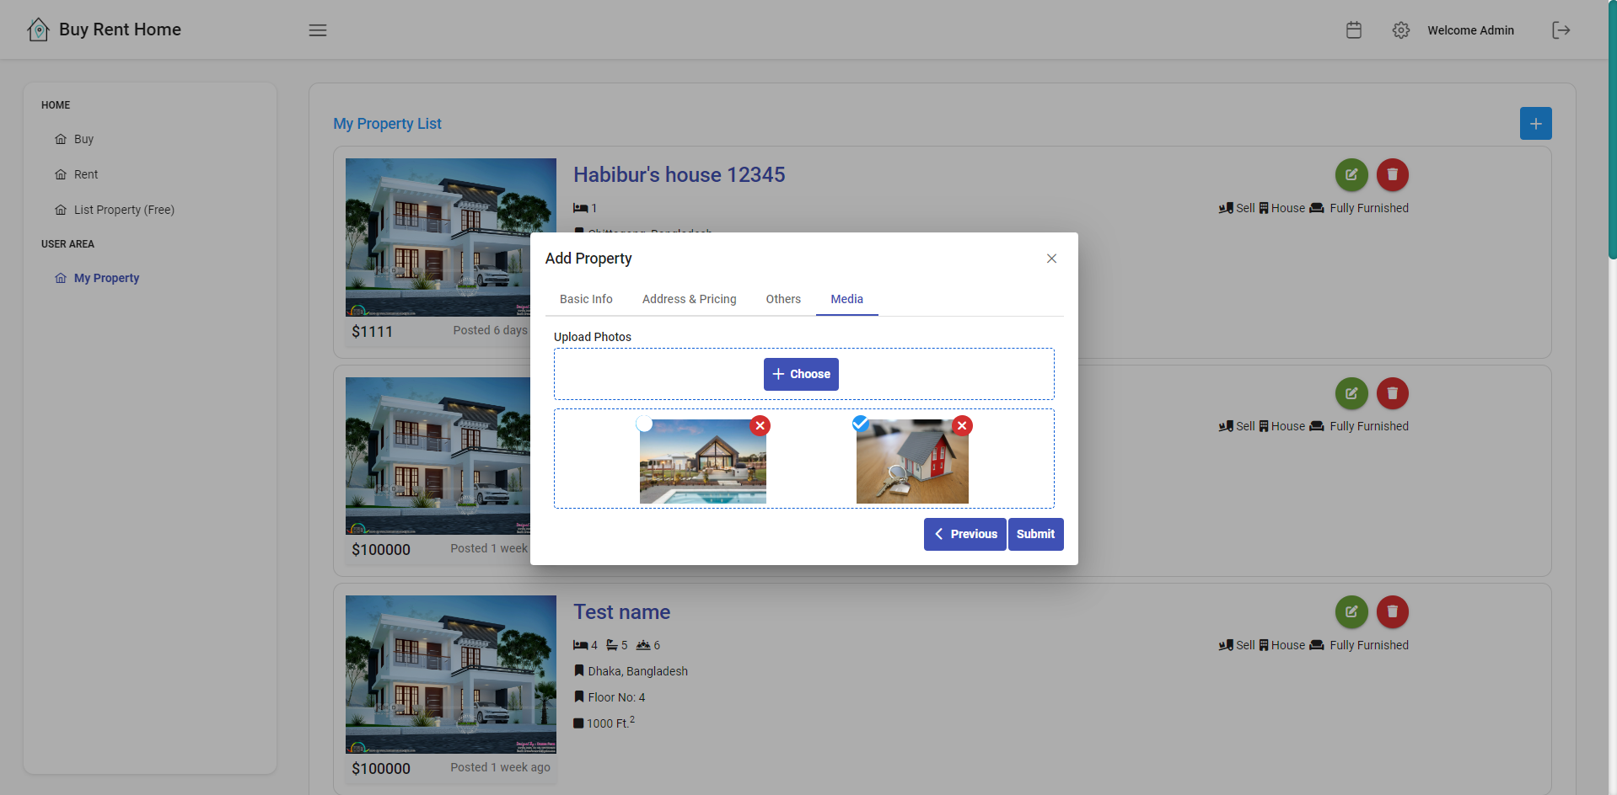Switch to the Basic Info tab
The width and height of the screenshot is (1617, 795).
[586, 299]
